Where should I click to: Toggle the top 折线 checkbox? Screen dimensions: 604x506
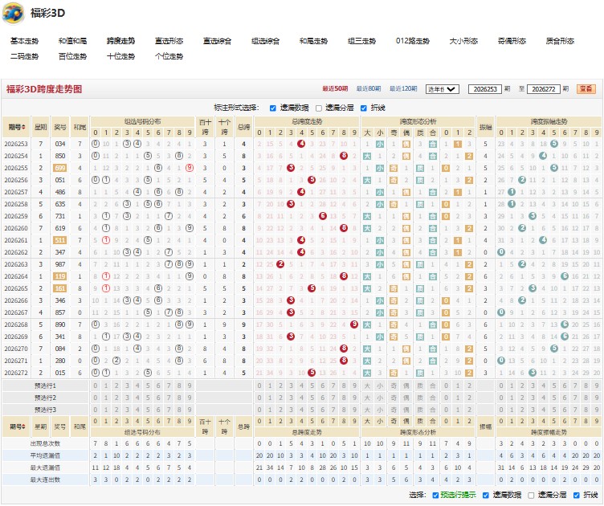coord(364,108)
